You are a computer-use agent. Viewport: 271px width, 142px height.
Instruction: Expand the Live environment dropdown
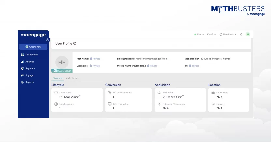pyautogui.click(x=199, y=34)
